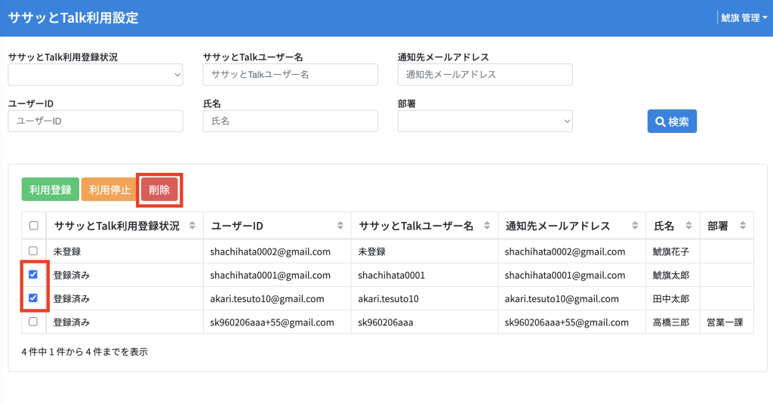The width and height of the screenshot is (773, 404).
Task: Click the red 削除 button
Action: 159,190
